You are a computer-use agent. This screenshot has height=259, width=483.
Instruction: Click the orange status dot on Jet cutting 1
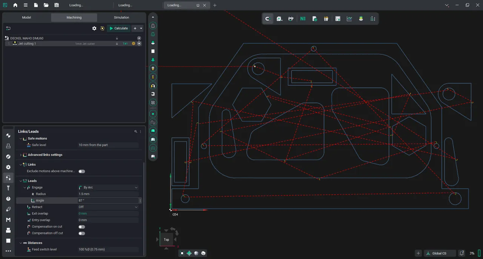point(134,44)
